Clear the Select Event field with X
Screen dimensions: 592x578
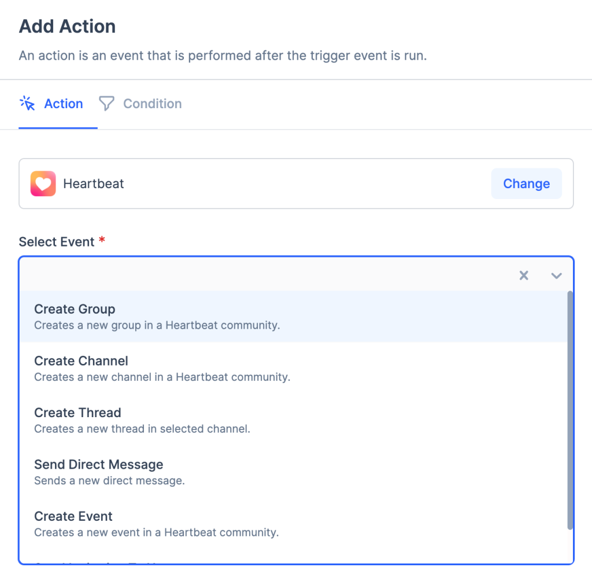pyautogui.click(x=524, y=275)
